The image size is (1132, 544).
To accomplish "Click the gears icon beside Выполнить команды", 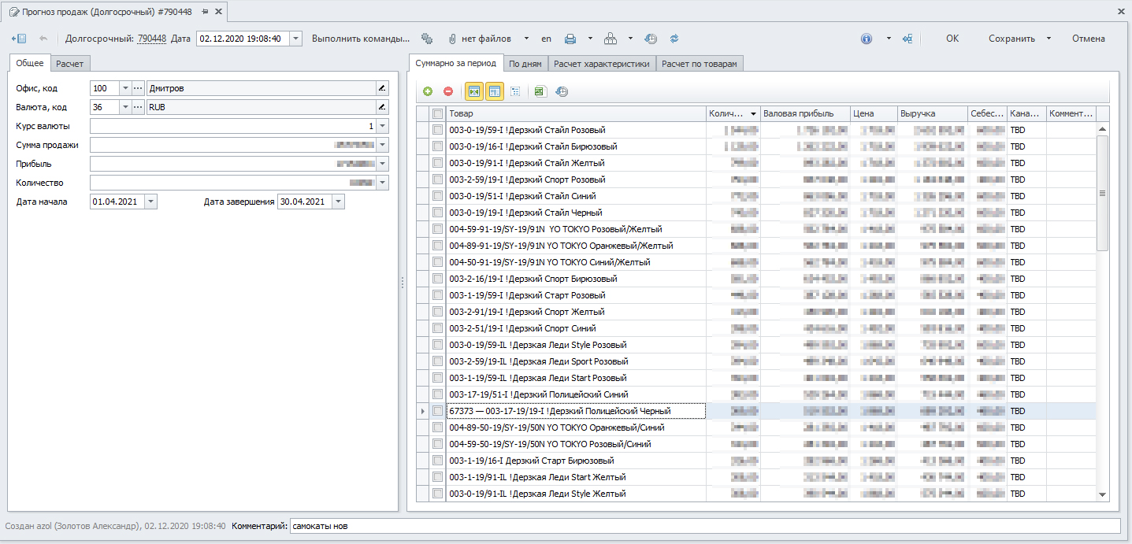I will coord(427,39).
